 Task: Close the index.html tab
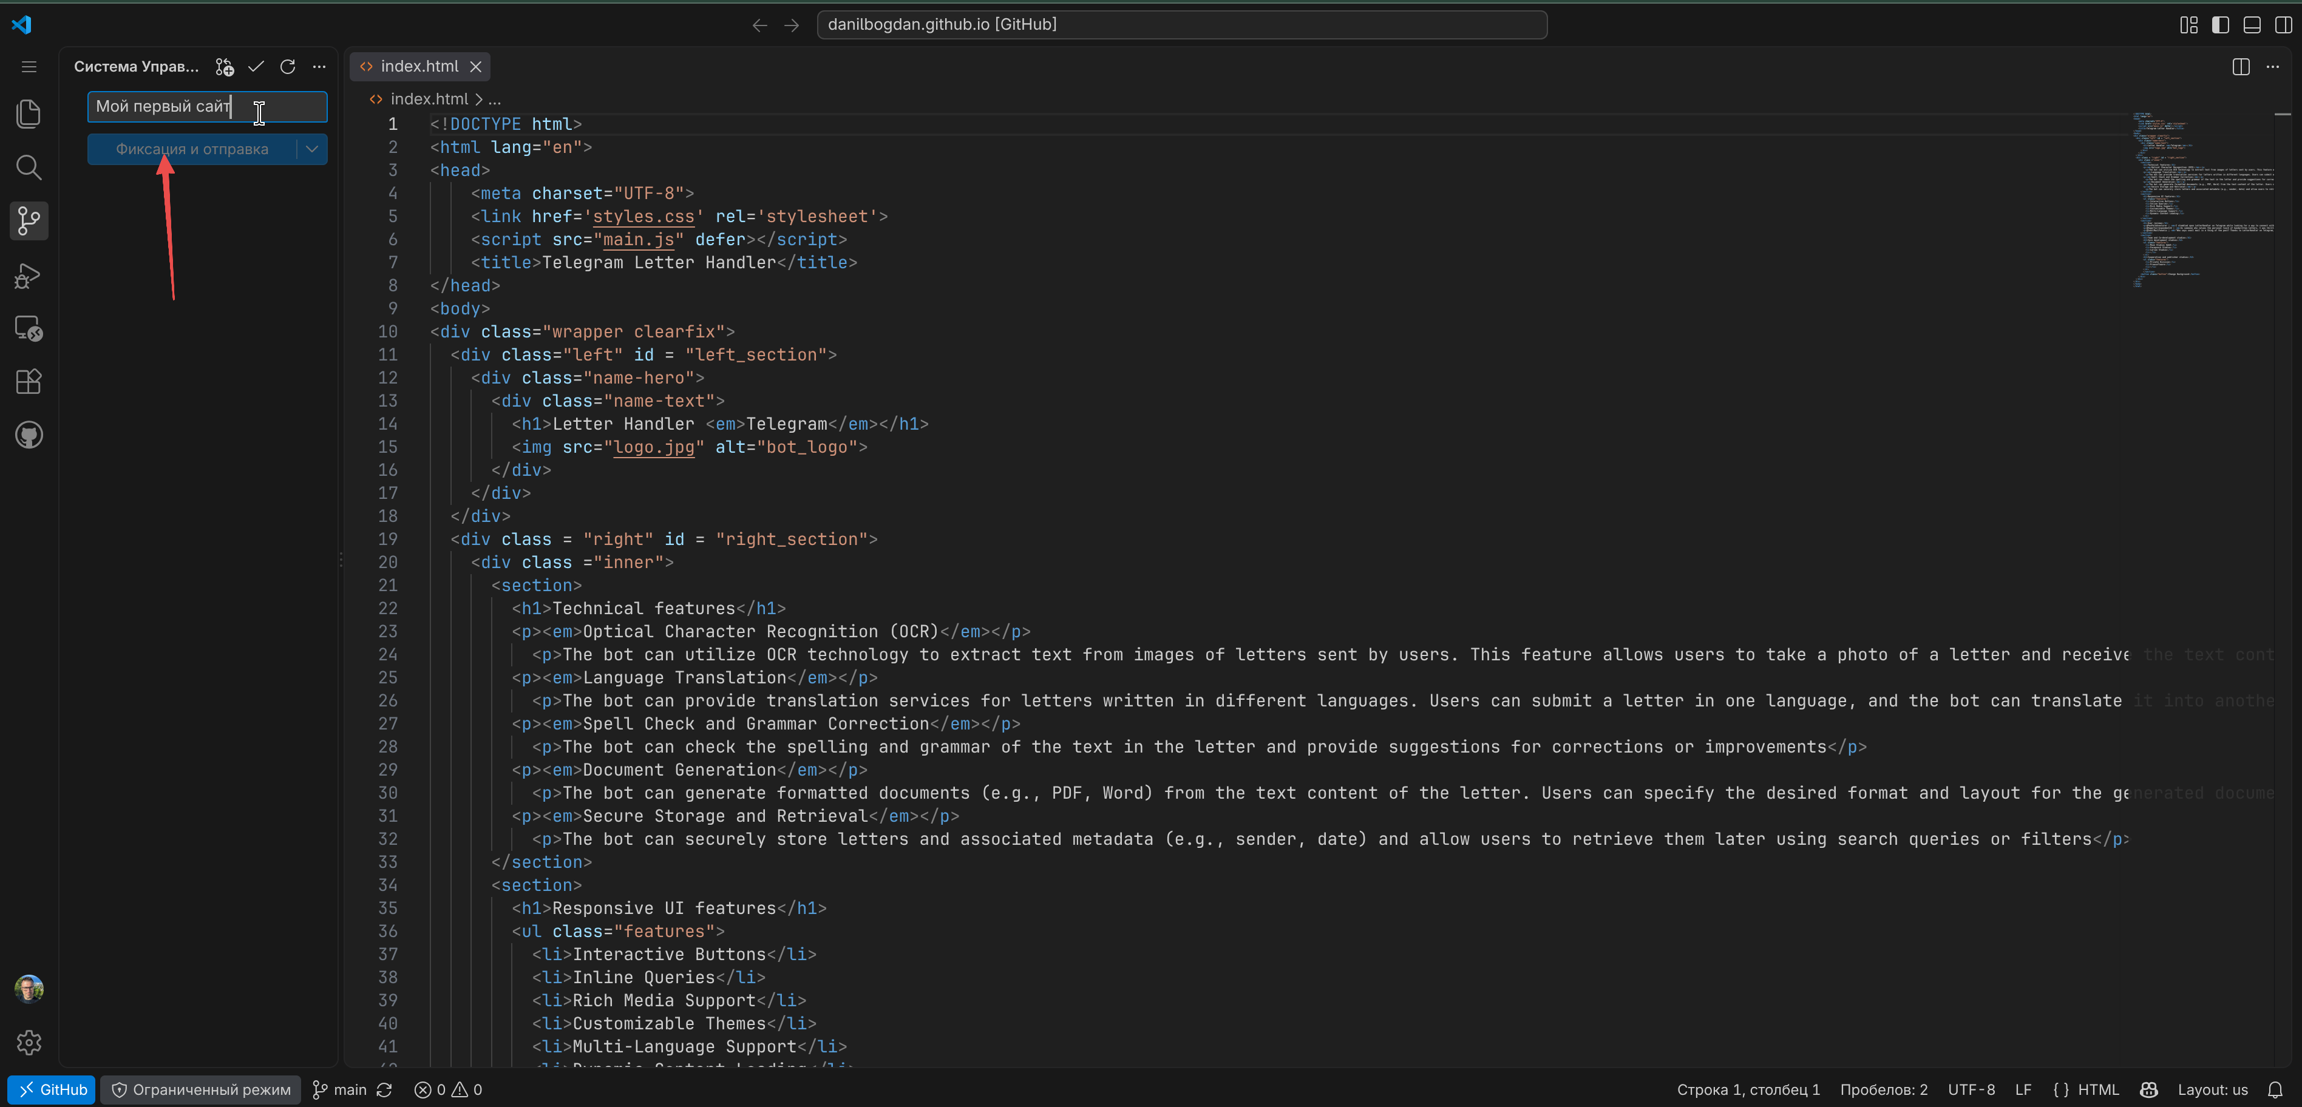point(477,67)
